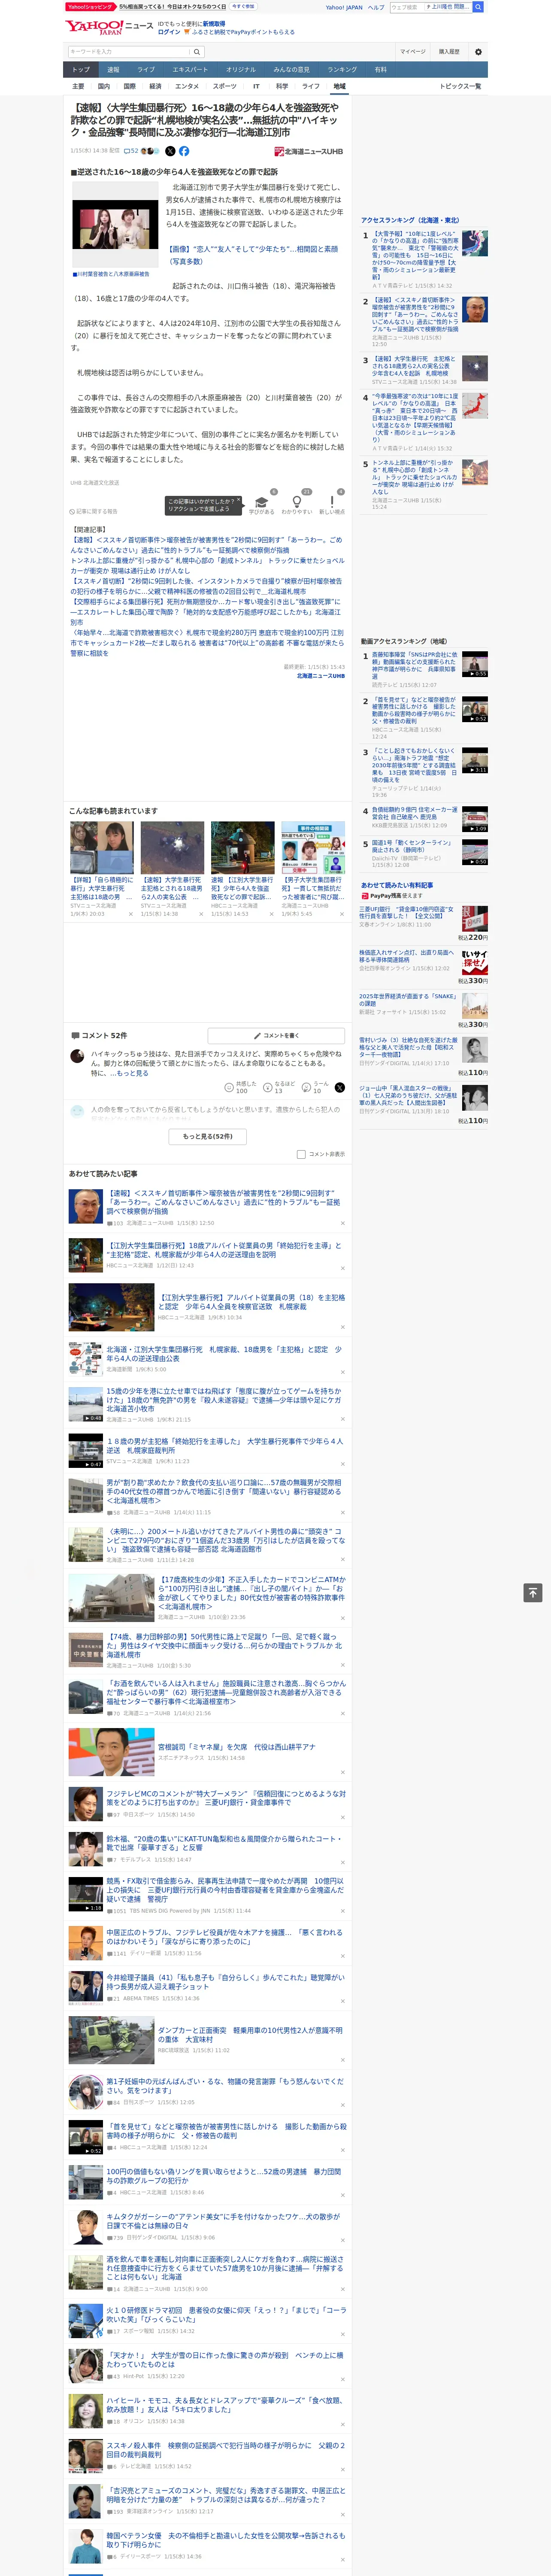The height and width of the screenshot is (2576, 551).
Task: Share article on Facebook
Action: (x=184, y=151)
